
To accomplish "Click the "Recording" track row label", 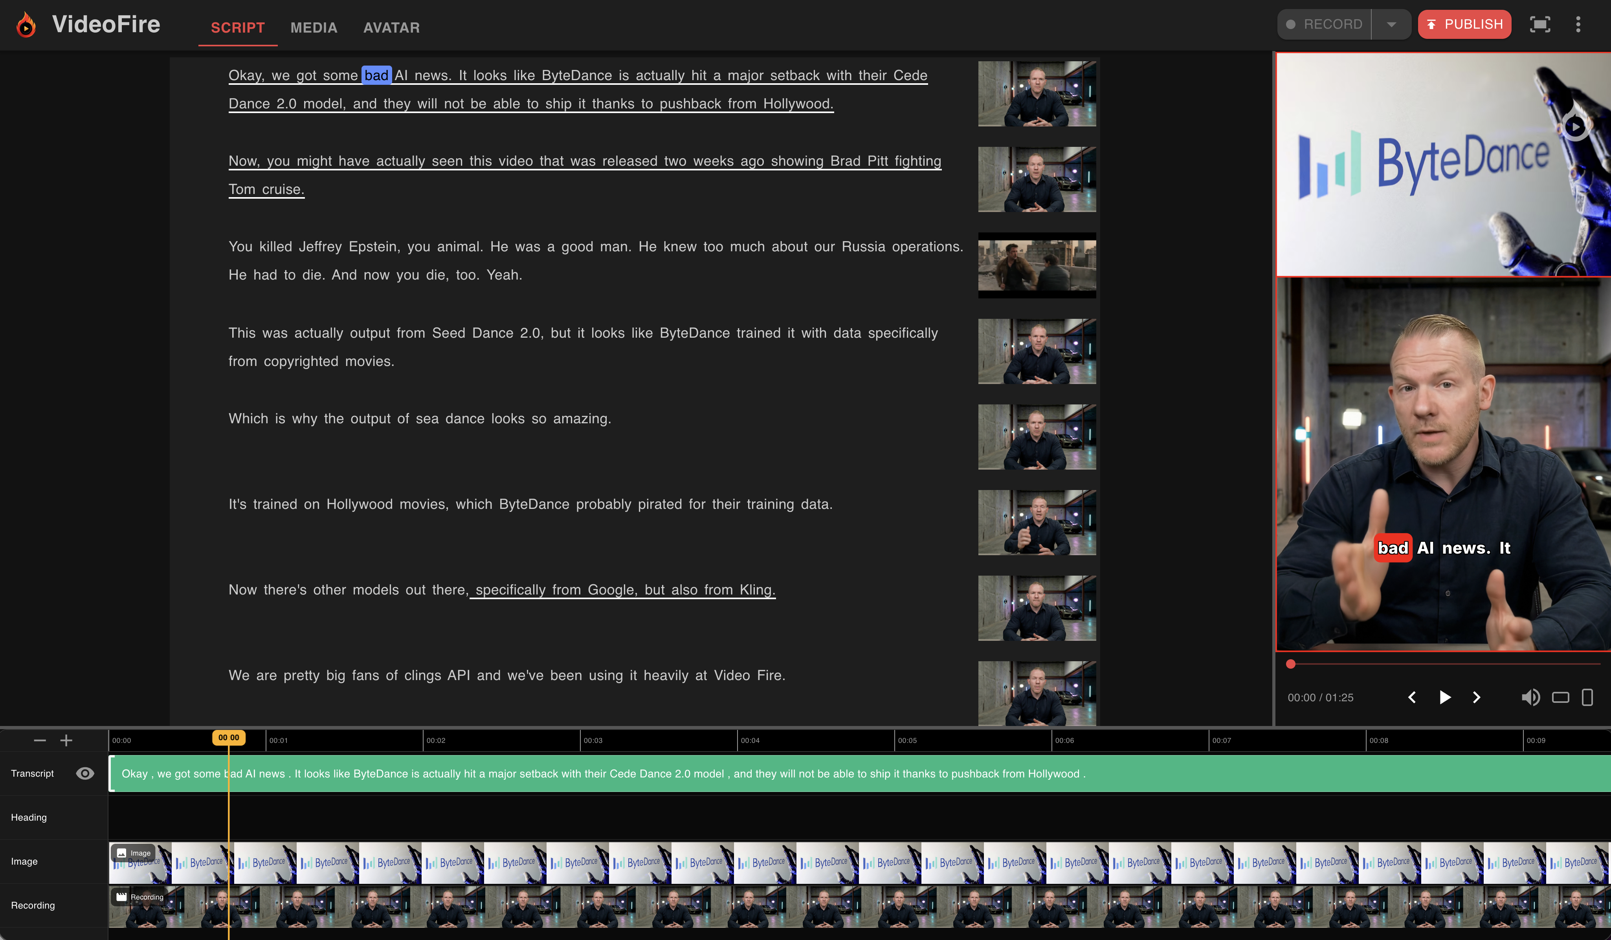I will click(33, 905).
